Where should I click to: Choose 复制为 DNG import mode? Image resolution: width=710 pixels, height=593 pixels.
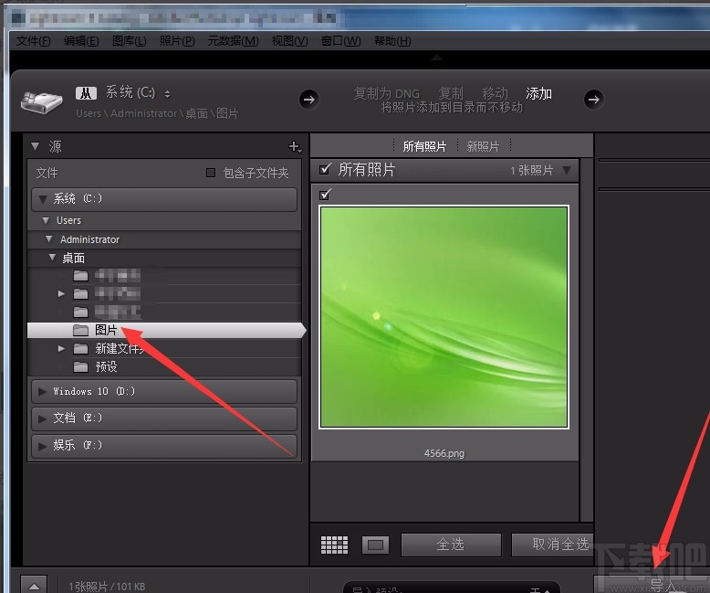tap(386, 93)
